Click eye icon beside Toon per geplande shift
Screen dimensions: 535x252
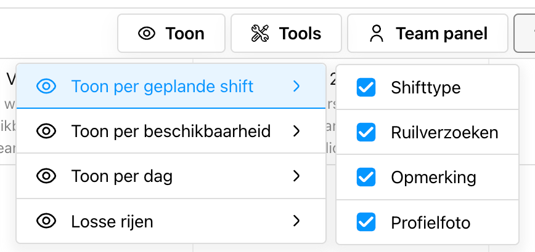[x=46, y=87]
